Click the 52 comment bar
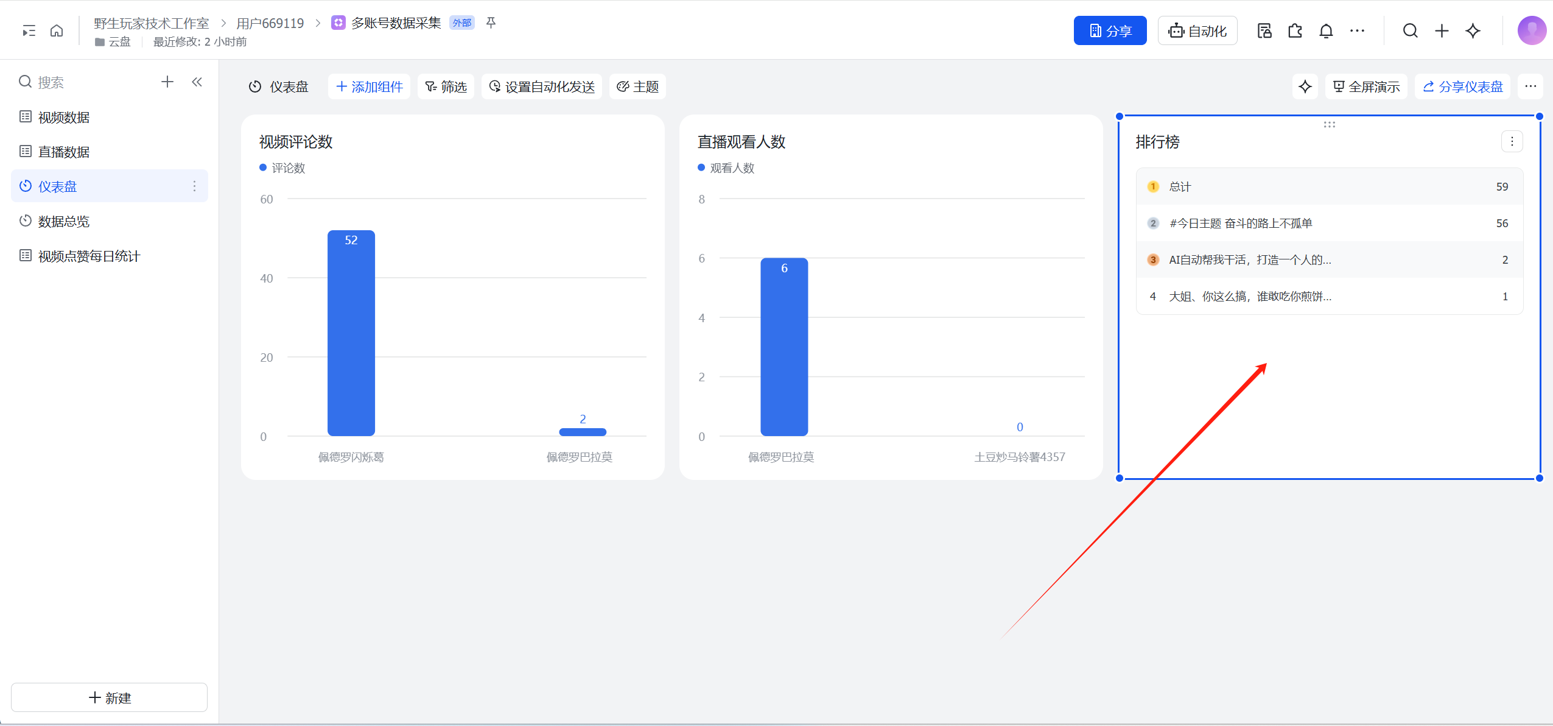 click(x=351, y=332)
